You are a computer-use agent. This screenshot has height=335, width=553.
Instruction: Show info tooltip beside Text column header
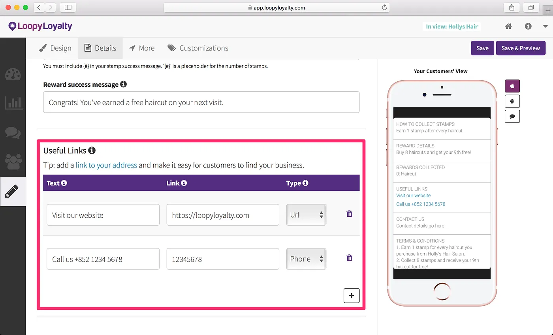click(64, 183)
